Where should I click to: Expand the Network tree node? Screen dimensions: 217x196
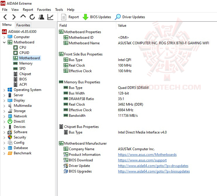[x=4, y=116]
